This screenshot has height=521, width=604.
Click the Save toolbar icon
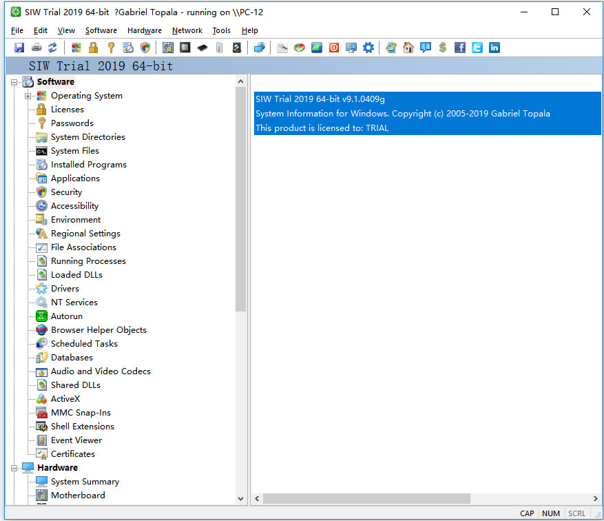[x=19, y=48]
